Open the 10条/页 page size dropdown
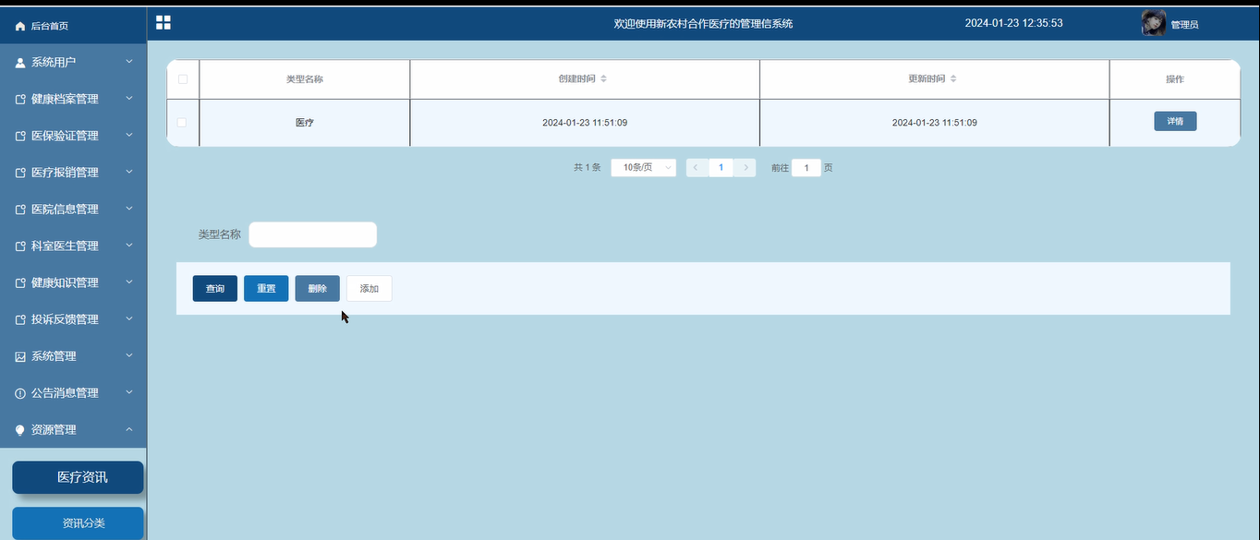This screenshot has width=1260, height=540. [x=644, y=168]
